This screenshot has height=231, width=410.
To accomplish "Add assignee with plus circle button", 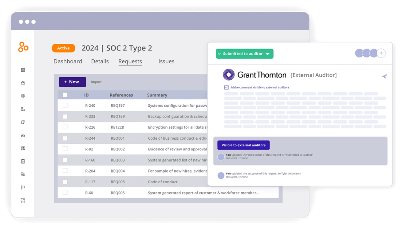I will 381,53.
